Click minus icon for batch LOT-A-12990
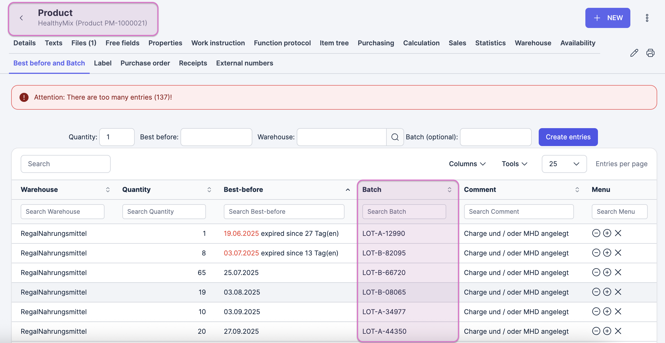 (x=596, y=233)
